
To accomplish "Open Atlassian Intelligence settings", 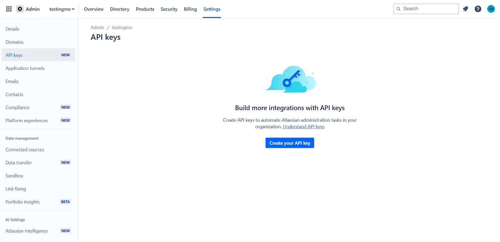I will tap(38, 231).
